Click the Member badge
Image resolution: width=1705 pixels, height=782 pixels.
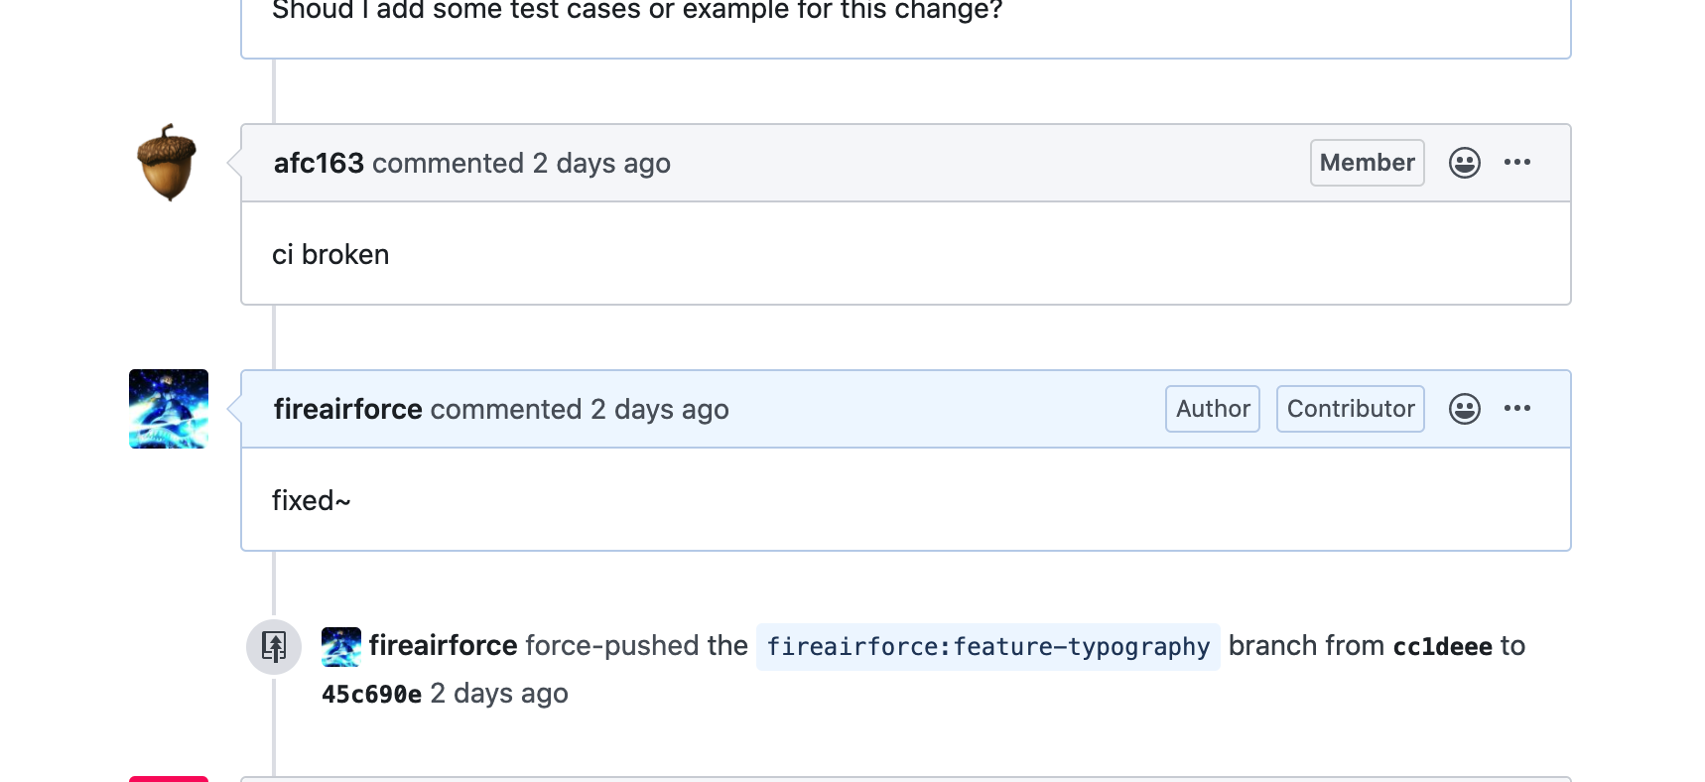[x=1367, y=163]
